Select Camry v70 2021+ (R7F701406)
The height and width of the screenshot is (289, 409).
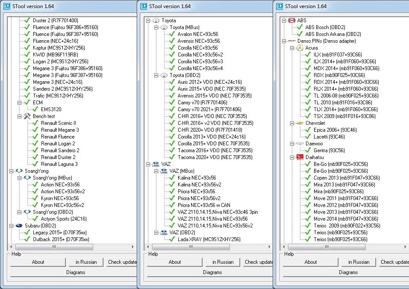[x=209, y=109]
